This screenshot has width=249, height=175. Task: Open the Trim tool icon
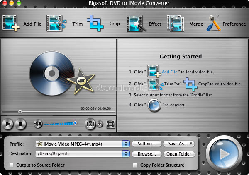(56, 23)
